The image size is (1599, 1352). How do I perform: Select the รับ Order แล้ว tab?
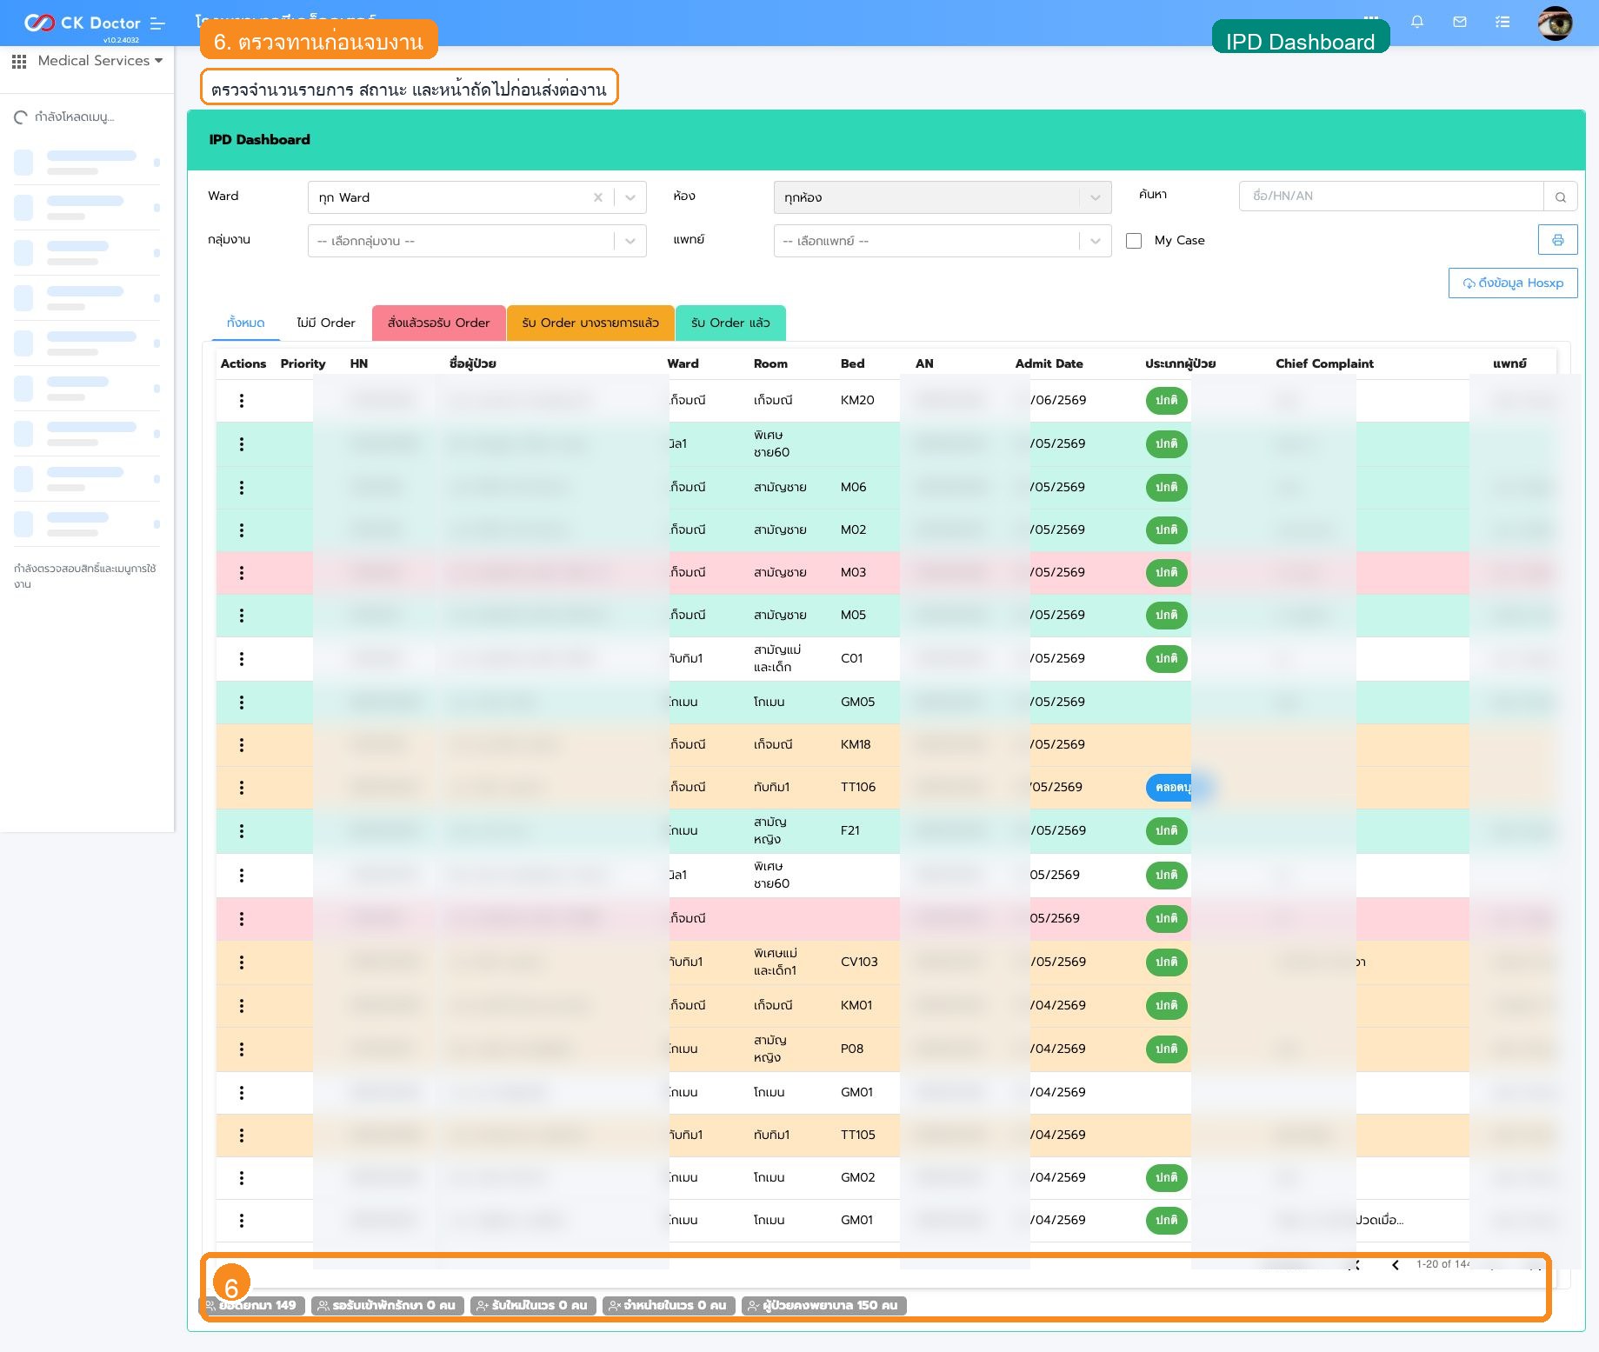tap(730, 323)
